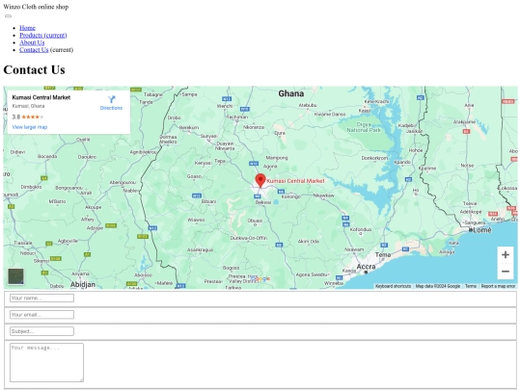Image resolution: width=521 pixels, height=390 pixels.
Task: Open the View larger map link
Action: click(30, 127)
